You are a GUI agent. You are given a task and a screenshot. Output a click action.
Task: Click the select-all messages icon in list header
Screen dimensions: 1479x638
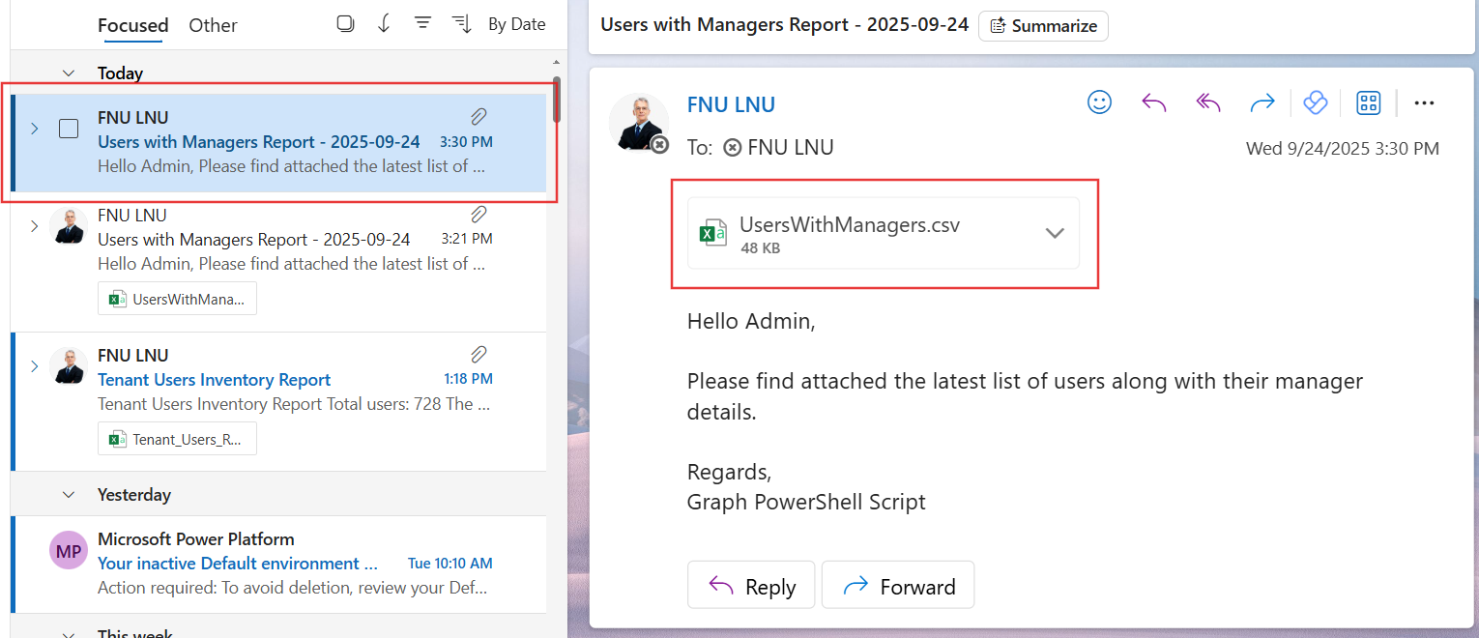345,24
